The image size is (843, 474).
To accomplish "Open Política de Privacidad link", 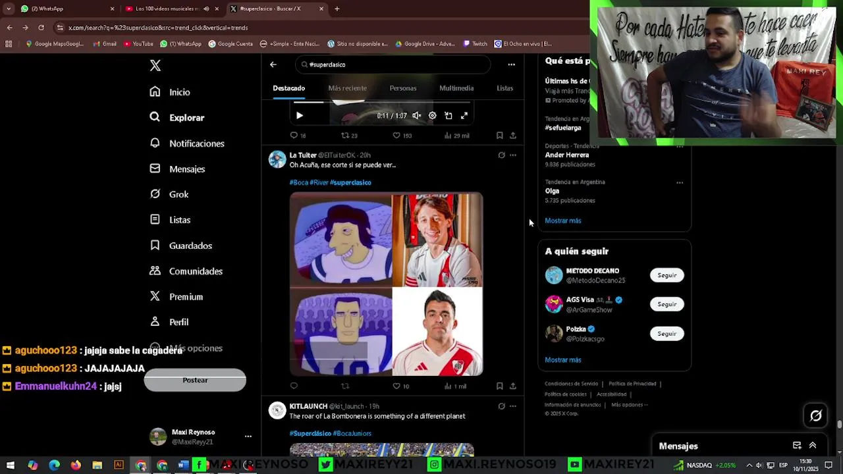I will pyautogui.click(x=632, y=384).
